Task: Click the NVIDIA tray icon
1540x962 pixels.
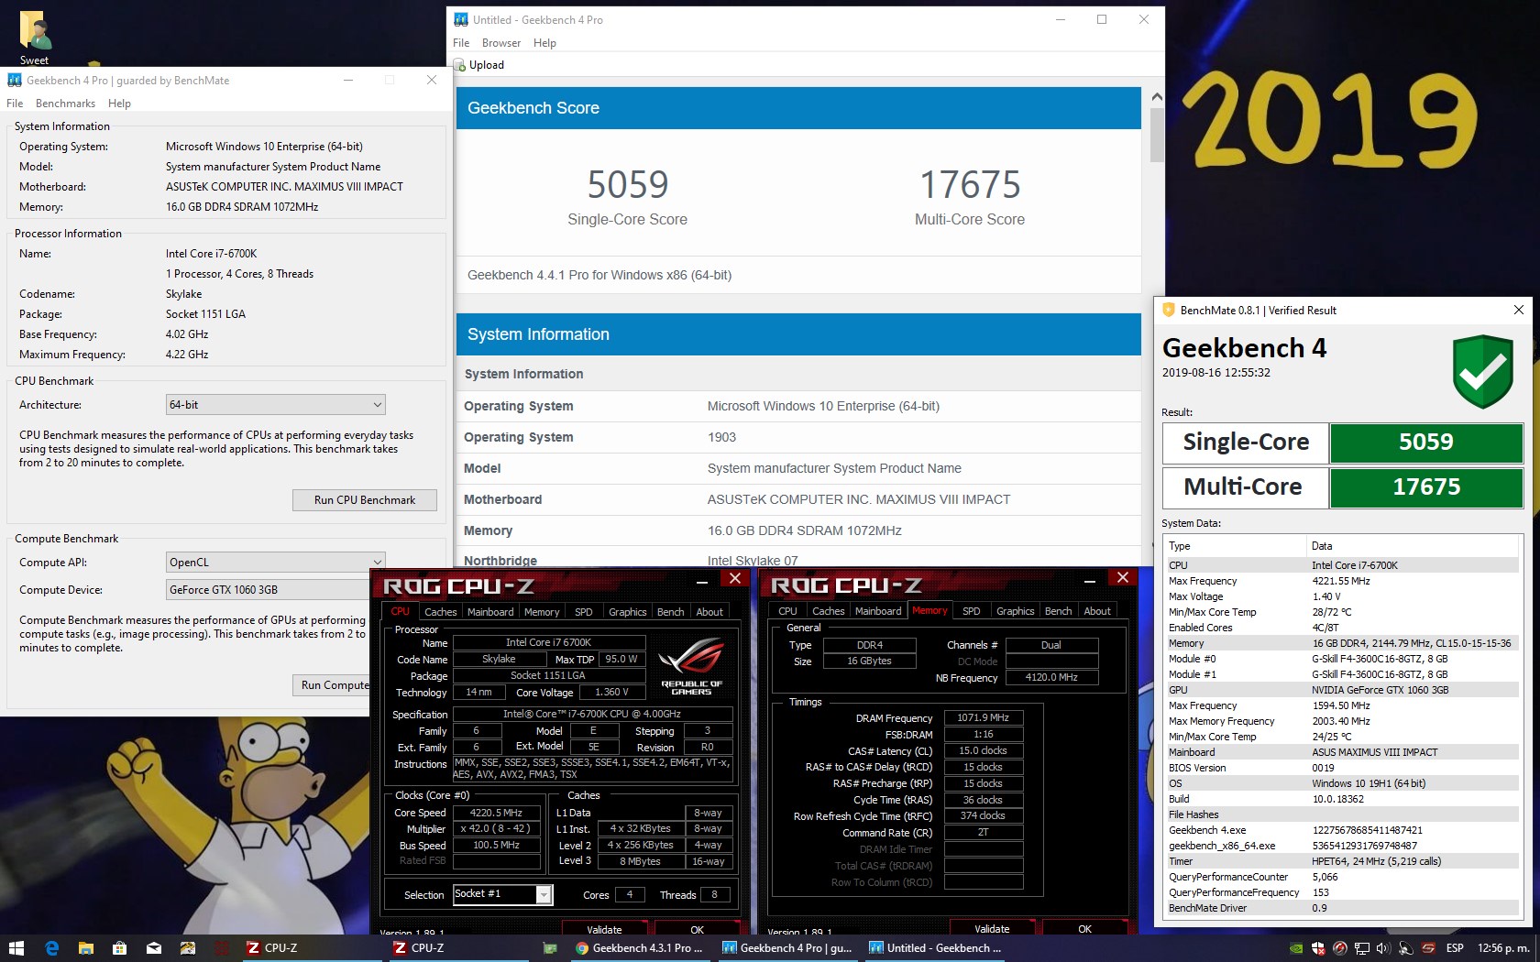Action: (1296, 948)
